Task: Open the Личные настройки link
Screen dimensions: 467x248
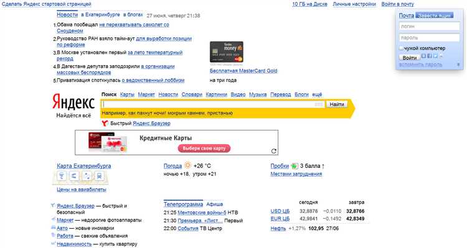Action: coord(354,4)
